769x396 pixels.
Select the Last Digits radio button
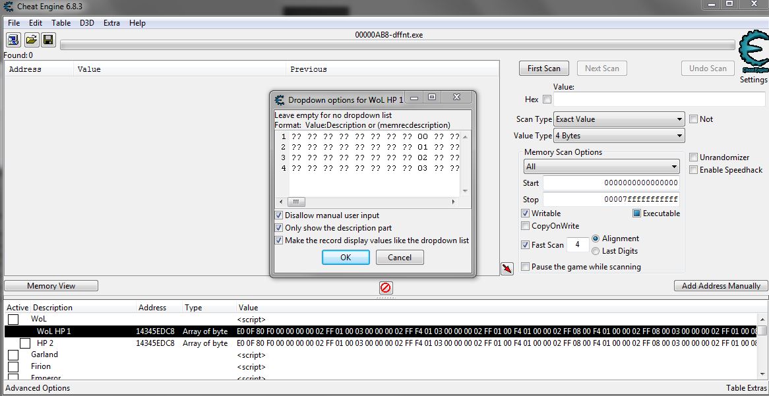(596, 251)
